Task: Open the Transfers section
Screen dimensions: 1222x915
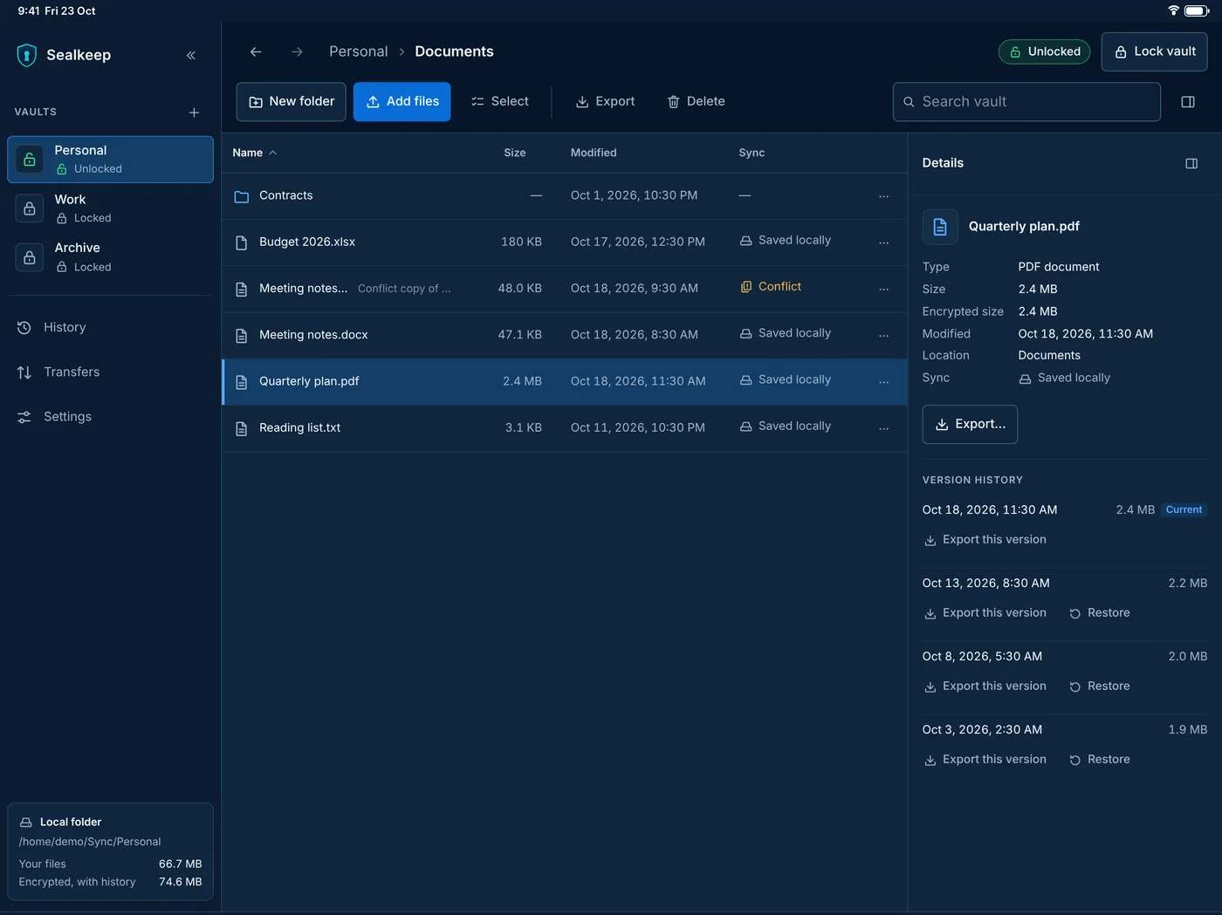Action: [110, 372]
